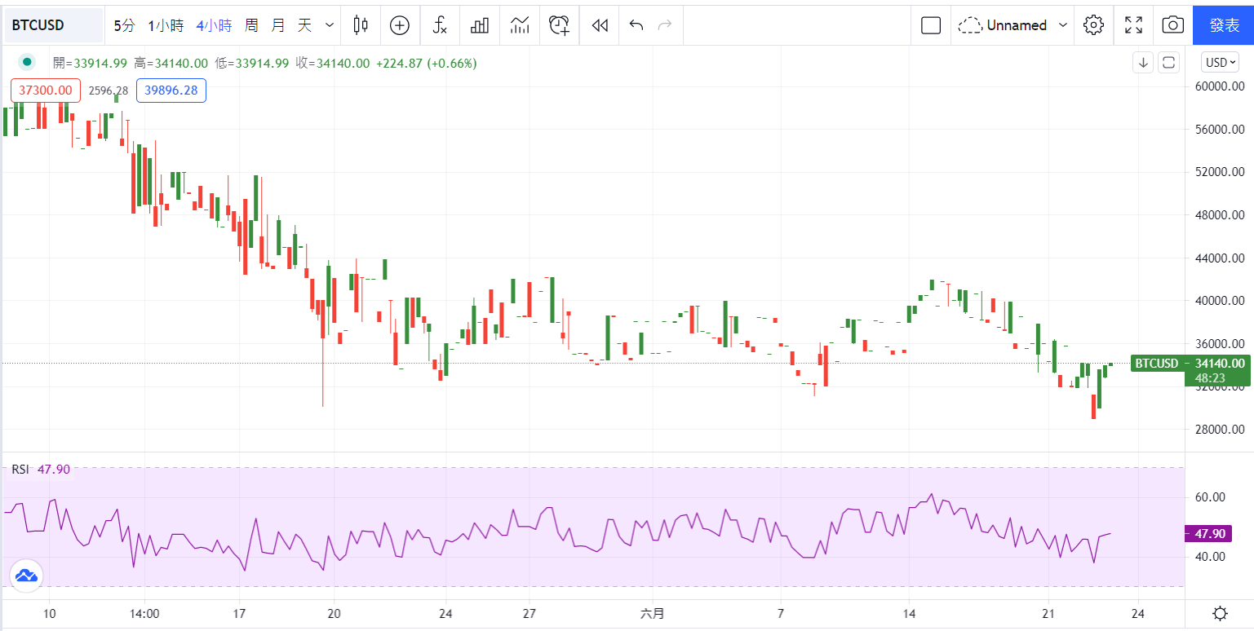Image resolution: width=1254 pixels, height=631 pixels.
Task: Open the indicators fx menu
Action: tap(440, 25)
